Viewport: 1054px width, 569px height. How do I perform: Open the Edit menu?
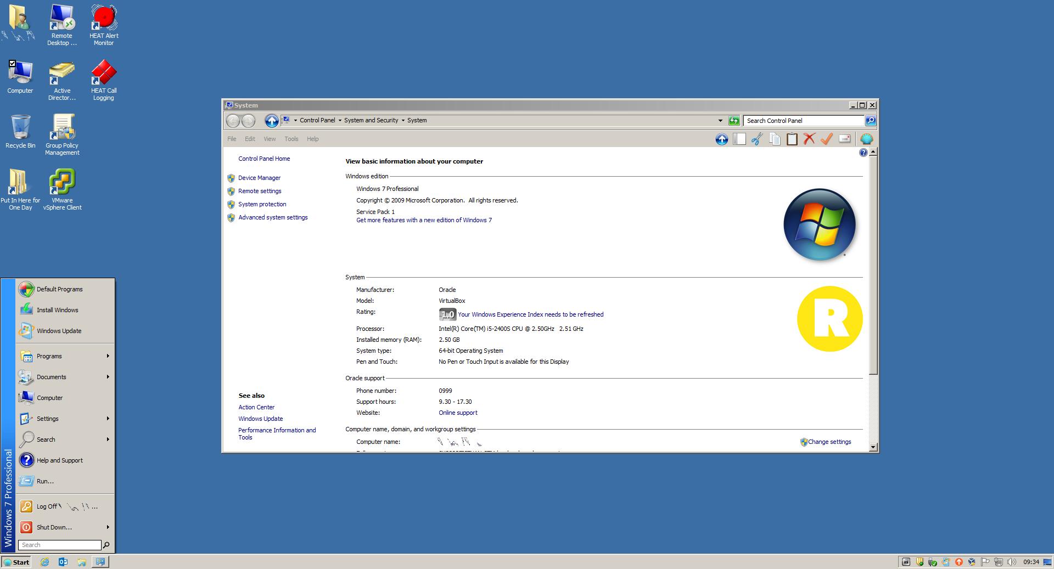click(250, 139)
